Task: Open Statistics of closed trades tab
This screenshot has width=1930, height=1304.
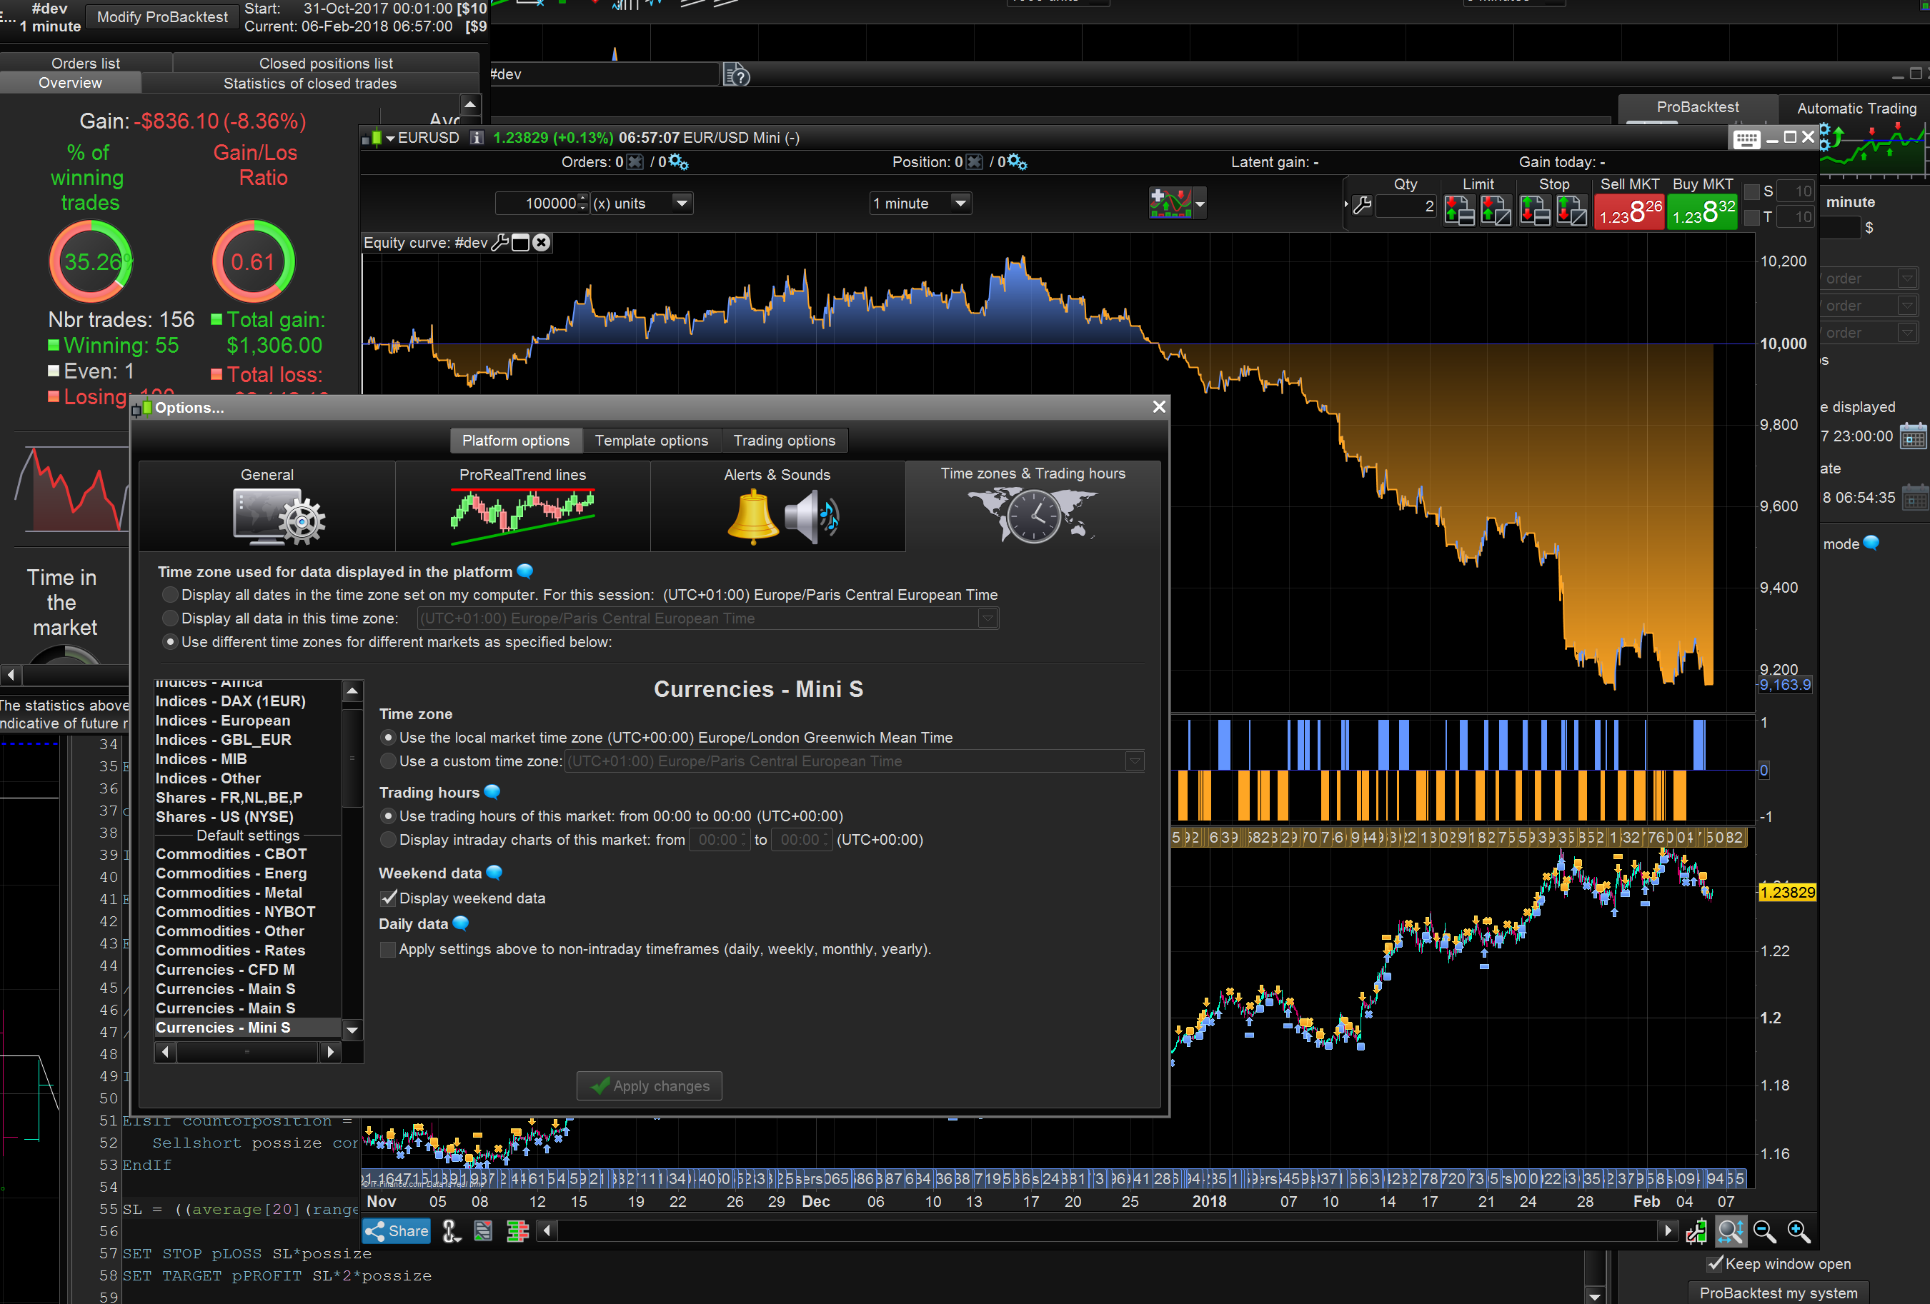Action: pyautogui.click(x=310, y=83)
